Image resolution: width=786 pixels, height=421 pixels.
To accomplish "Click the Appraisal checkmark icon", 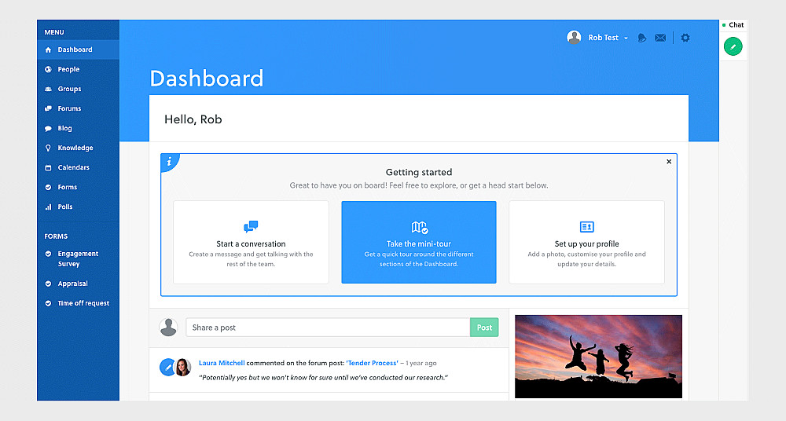I will 48,284.
